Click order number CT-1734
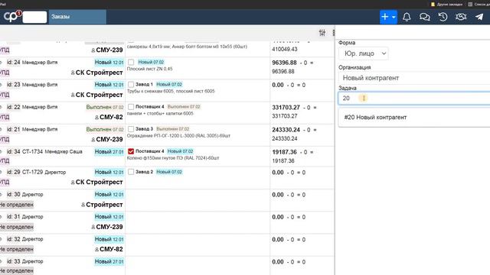The width and height of the screenshot is (490, 275). (32, 151)
